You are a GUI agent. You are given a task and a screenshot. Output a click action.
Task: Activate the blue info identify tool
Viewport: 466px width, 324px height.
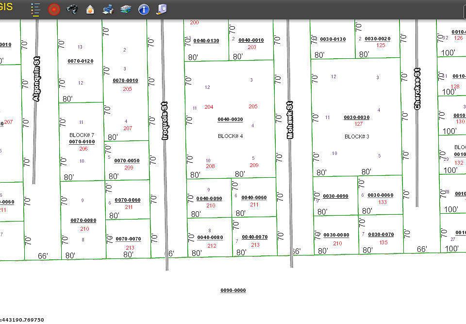coord(144,10)
